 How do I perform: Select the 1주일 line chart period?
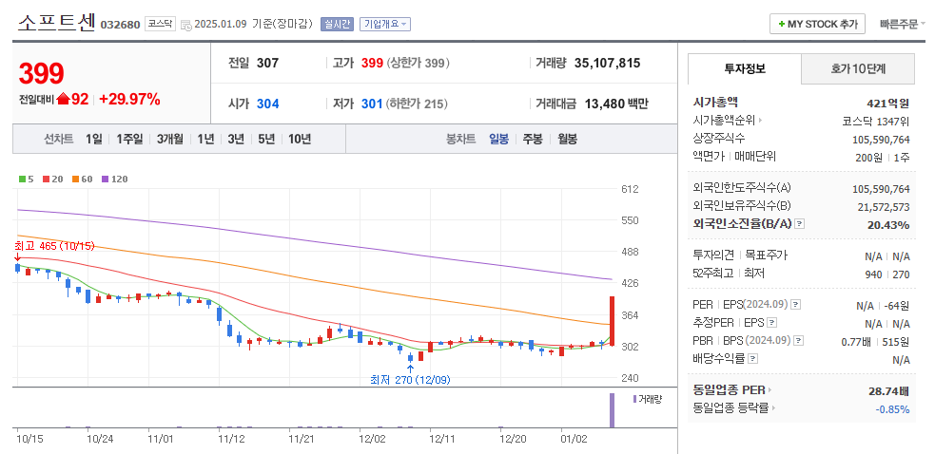pyautogui.click(x=129, y=140)
